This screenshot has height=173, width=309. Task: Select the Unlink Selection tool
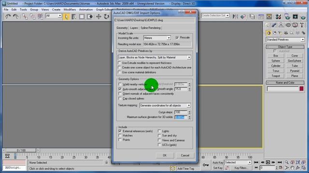pos(32,17)
